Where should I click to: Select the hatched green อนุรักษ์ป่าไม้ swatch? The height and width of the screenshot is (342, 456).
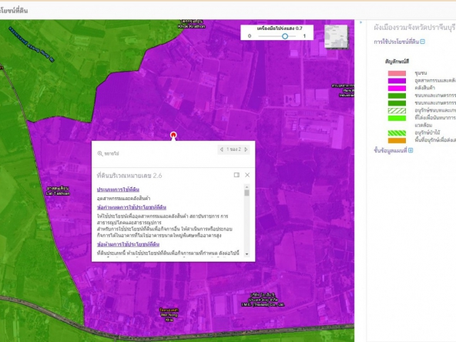397,133
